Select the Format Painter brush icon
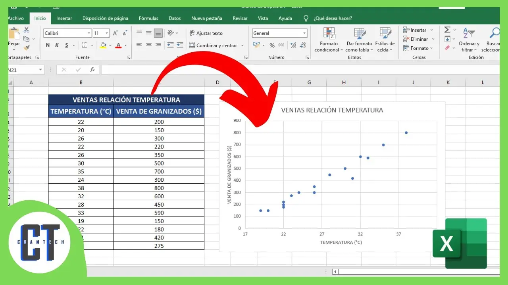508x285 pixels. click(x=27, y=48)
